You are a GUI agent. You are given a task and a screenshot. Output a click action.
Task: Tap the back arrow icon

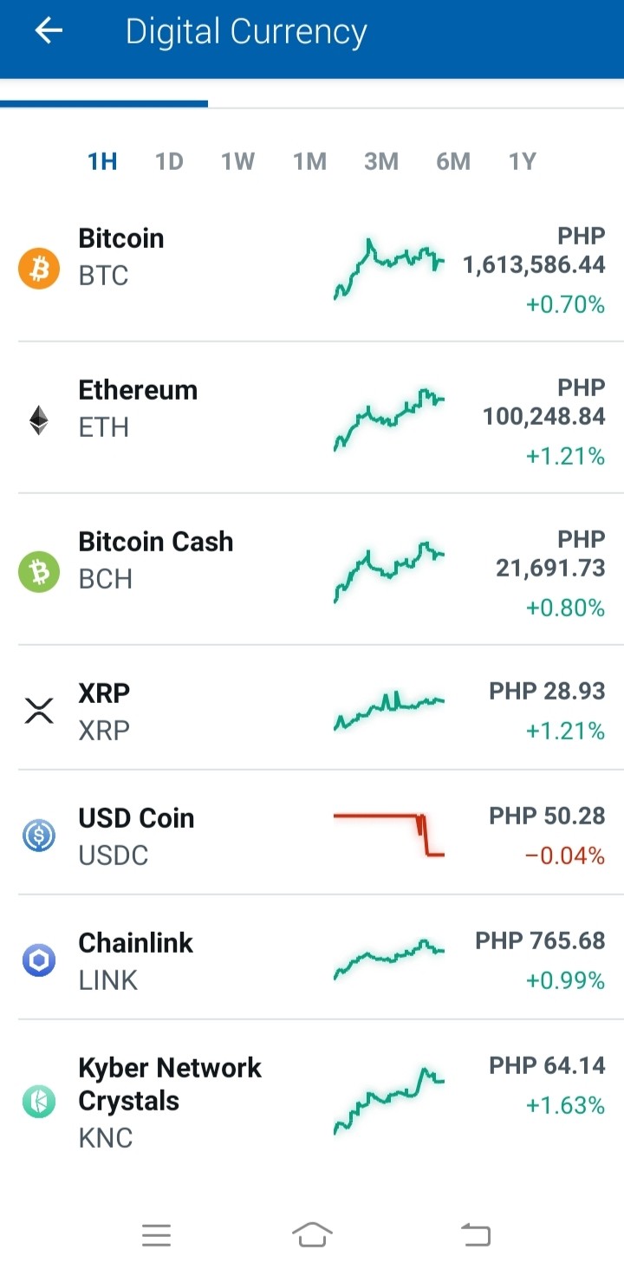[49, 31]
